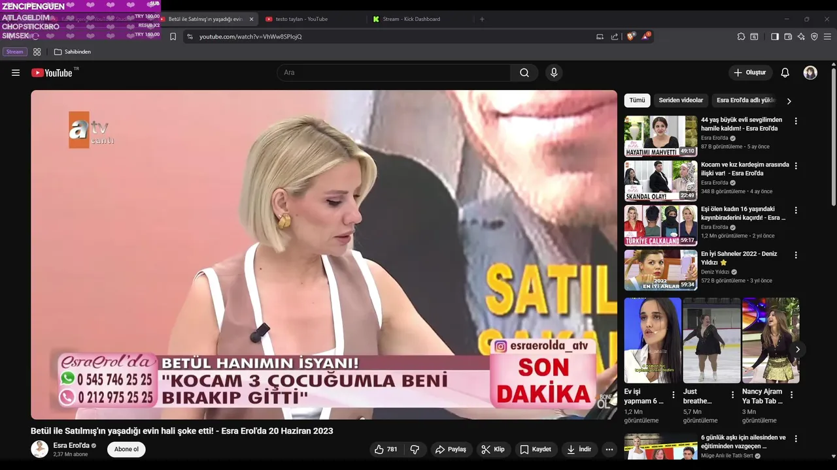The width and height of the screenshot is (837, 470).
Task: Open the Brave Wallet icon
Action: pyautogui.click(x=788, y=37)
